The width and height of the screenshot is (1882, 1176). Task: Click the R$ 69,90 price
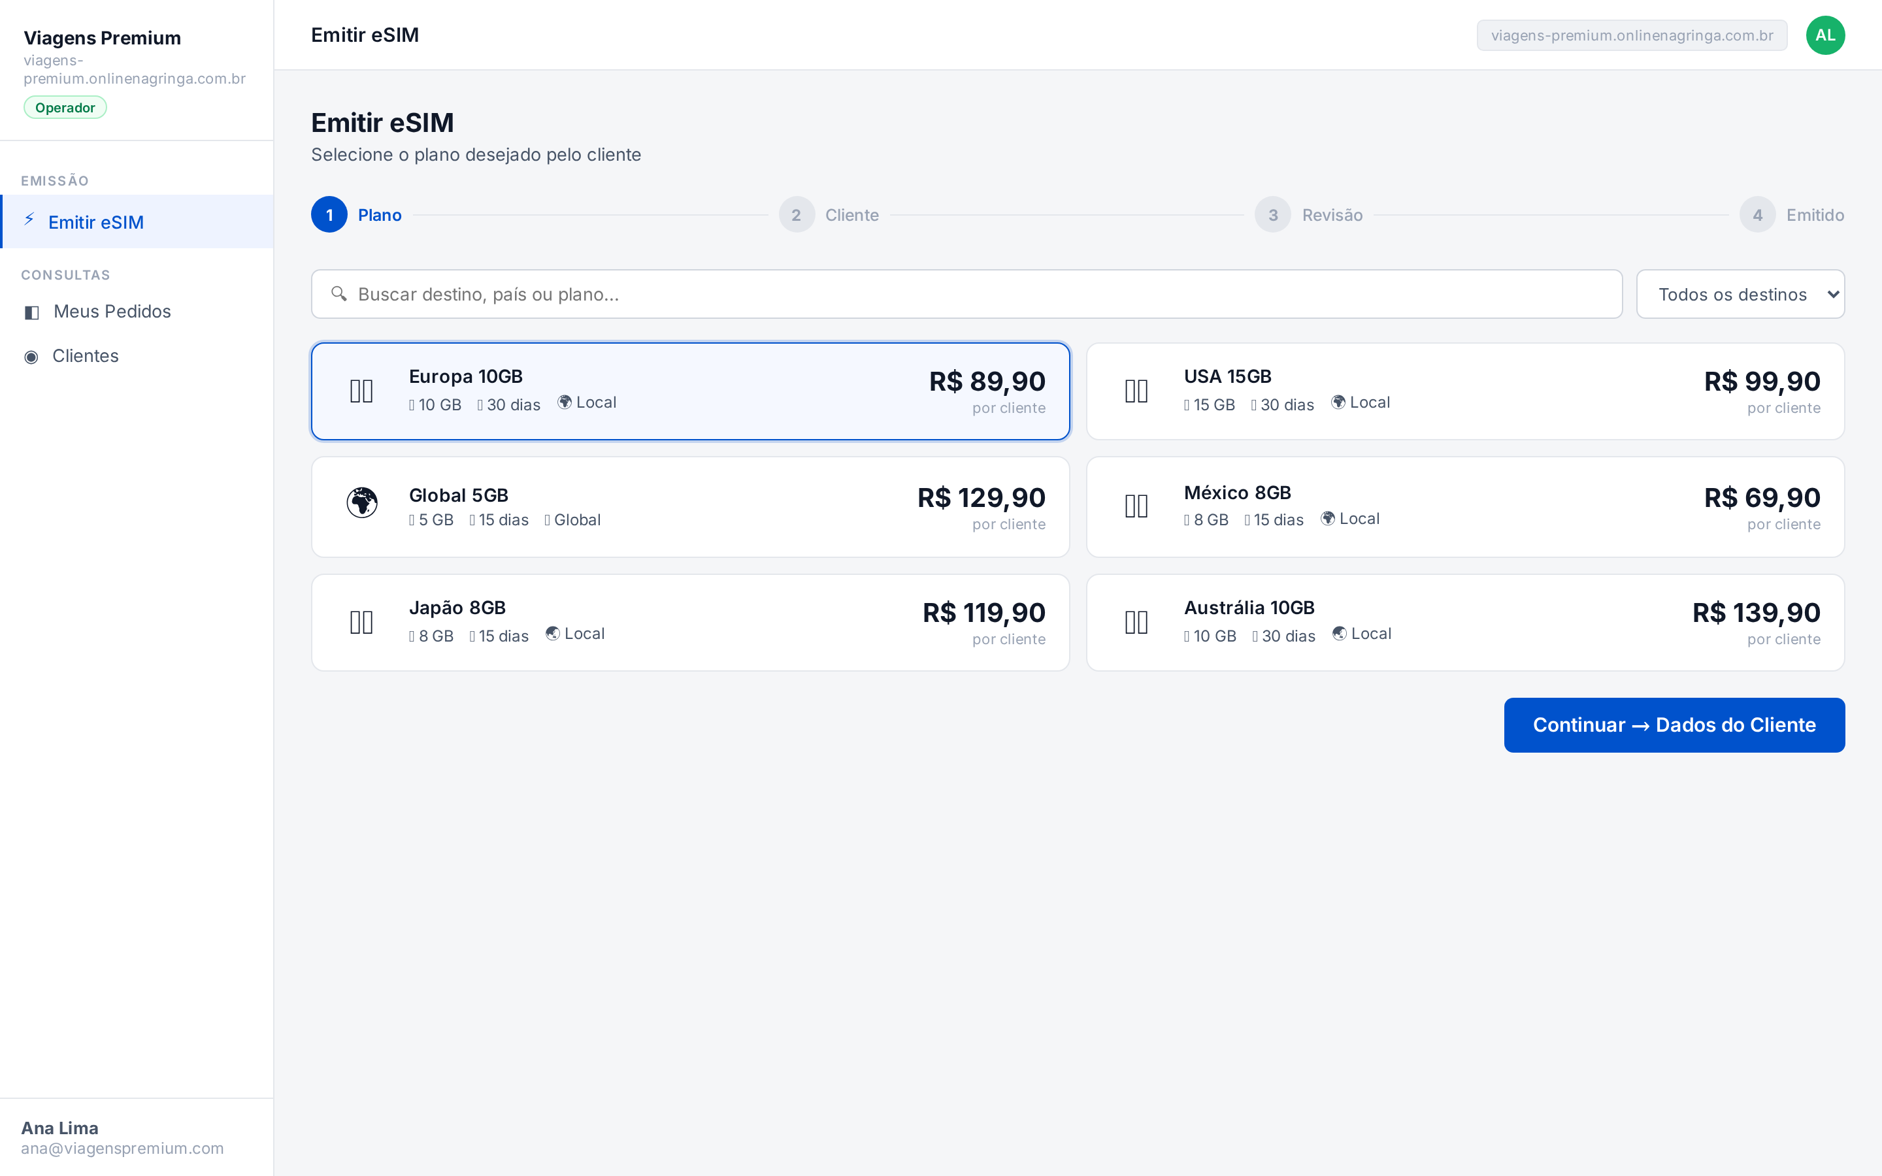tap(1762, 497)
